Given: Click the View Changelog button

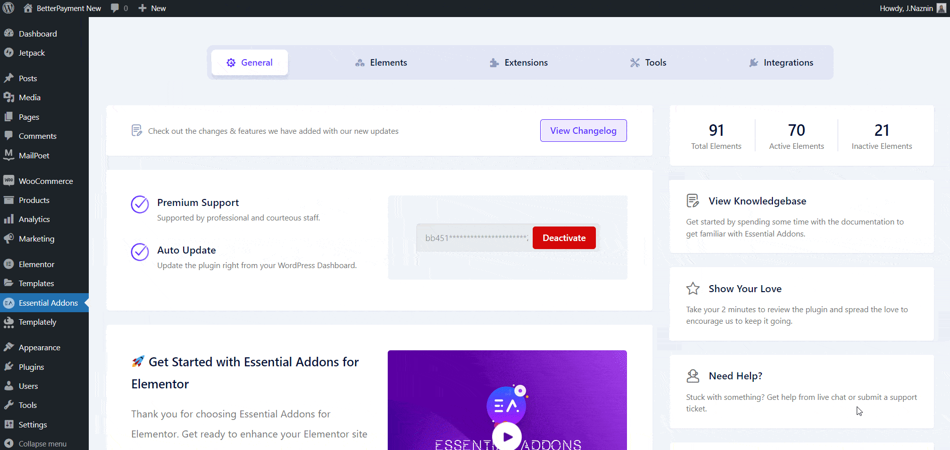Looking at the screenshot, I should click(583, 130).
